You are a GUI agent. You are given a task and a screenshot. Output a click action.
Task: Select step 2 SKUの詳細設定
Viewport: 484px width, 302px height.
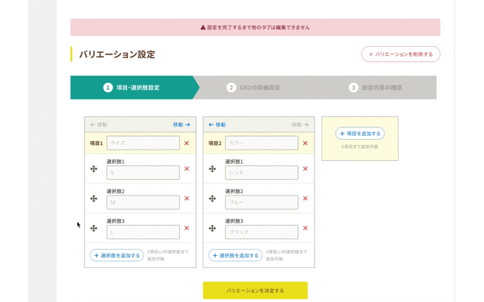[x=253, y=88]
